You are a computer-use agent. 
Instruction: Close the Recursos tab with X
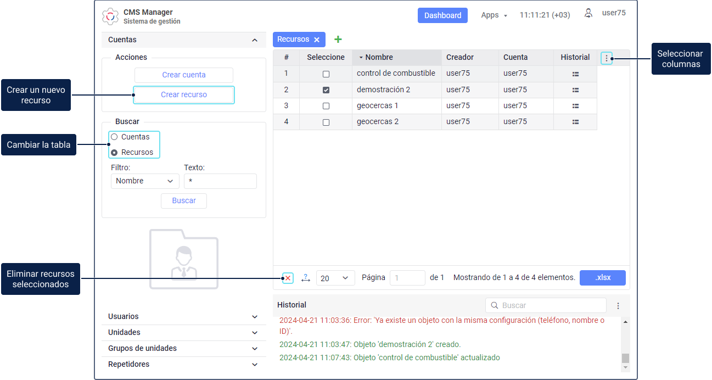click(x=317, y=40)
